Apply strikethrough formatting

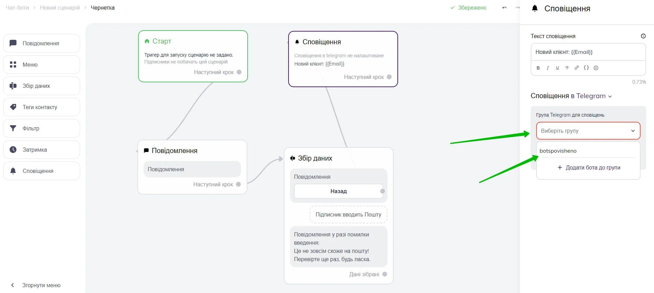[x=567, y=68]
